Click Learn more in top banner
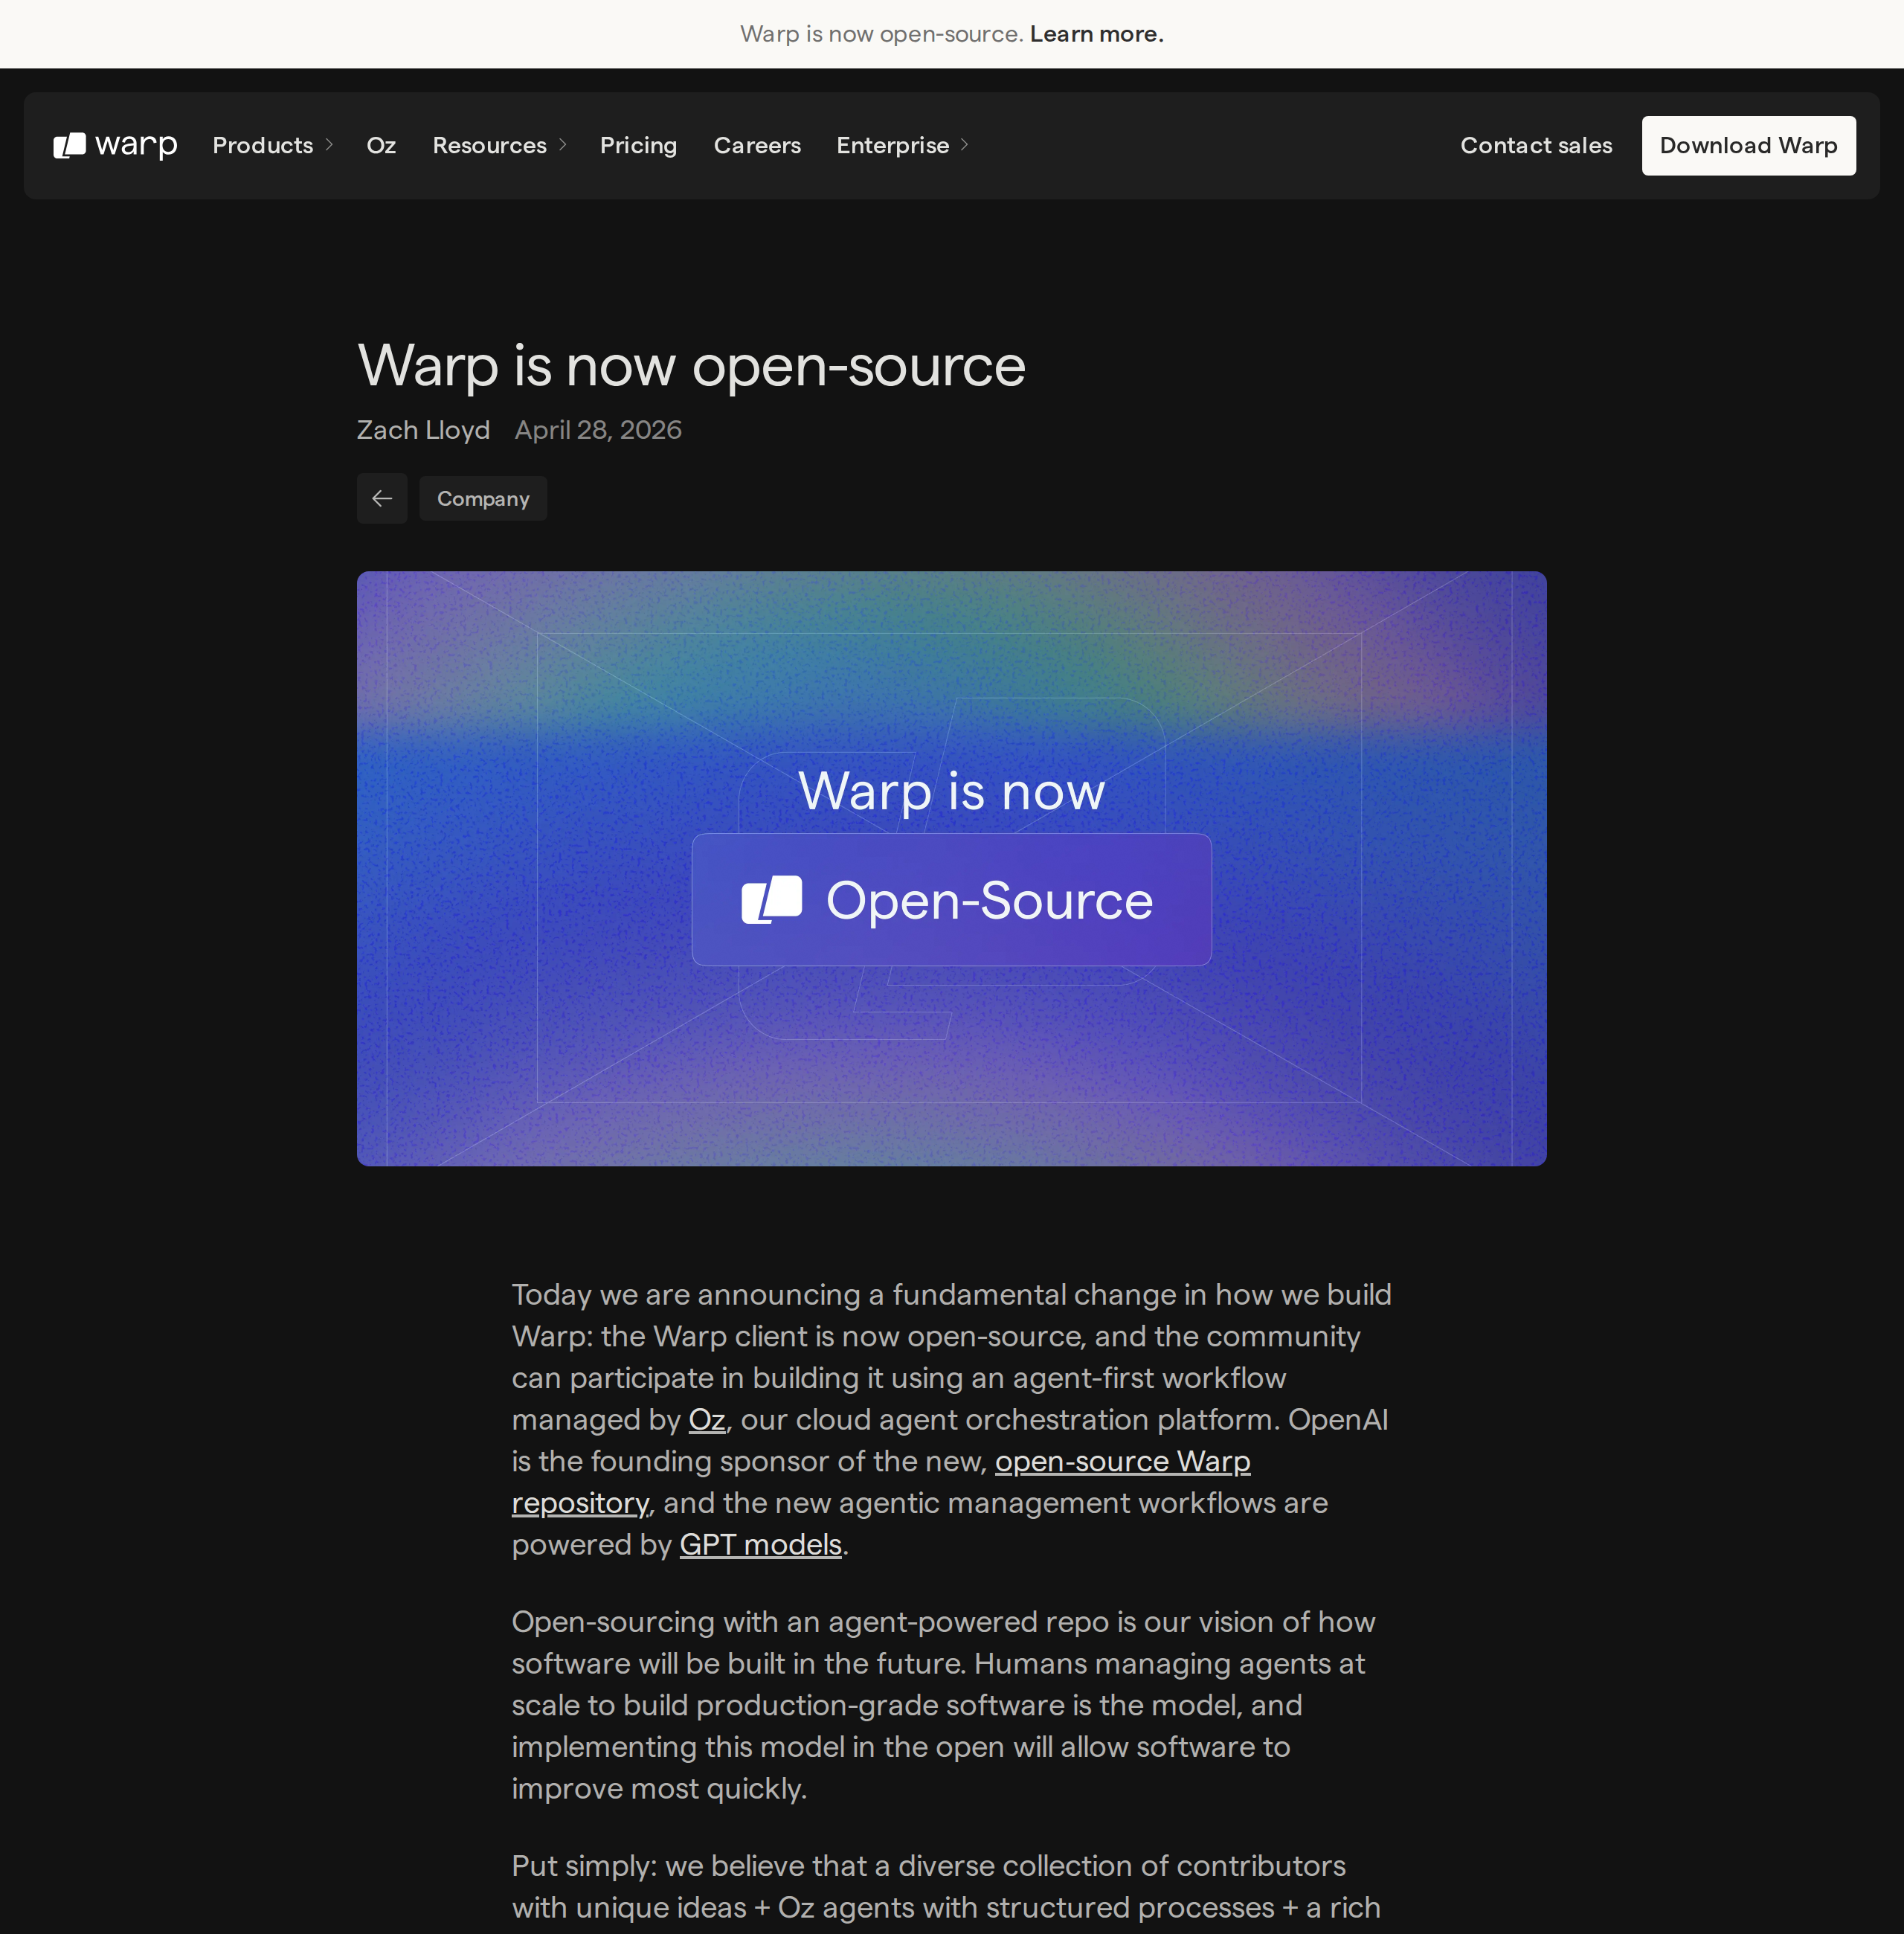1904x1934 pixels. (1097, 34)
